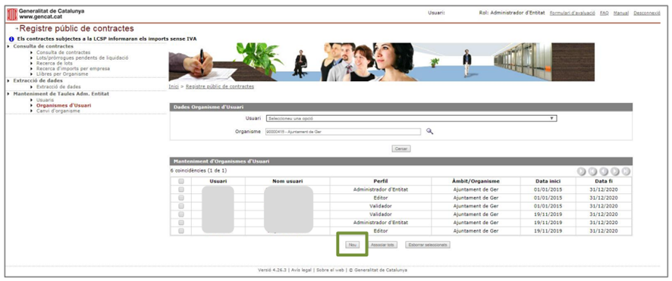Click the Cercar button
672x281 pixels.
pyautogui.click(x=401, y=149)
